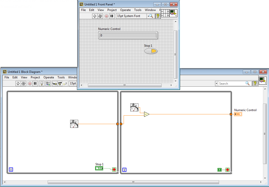Click right loop iteration terminal i
This screenshot has height=187, width=269.
pyautogui.click(x=124, y=170)
